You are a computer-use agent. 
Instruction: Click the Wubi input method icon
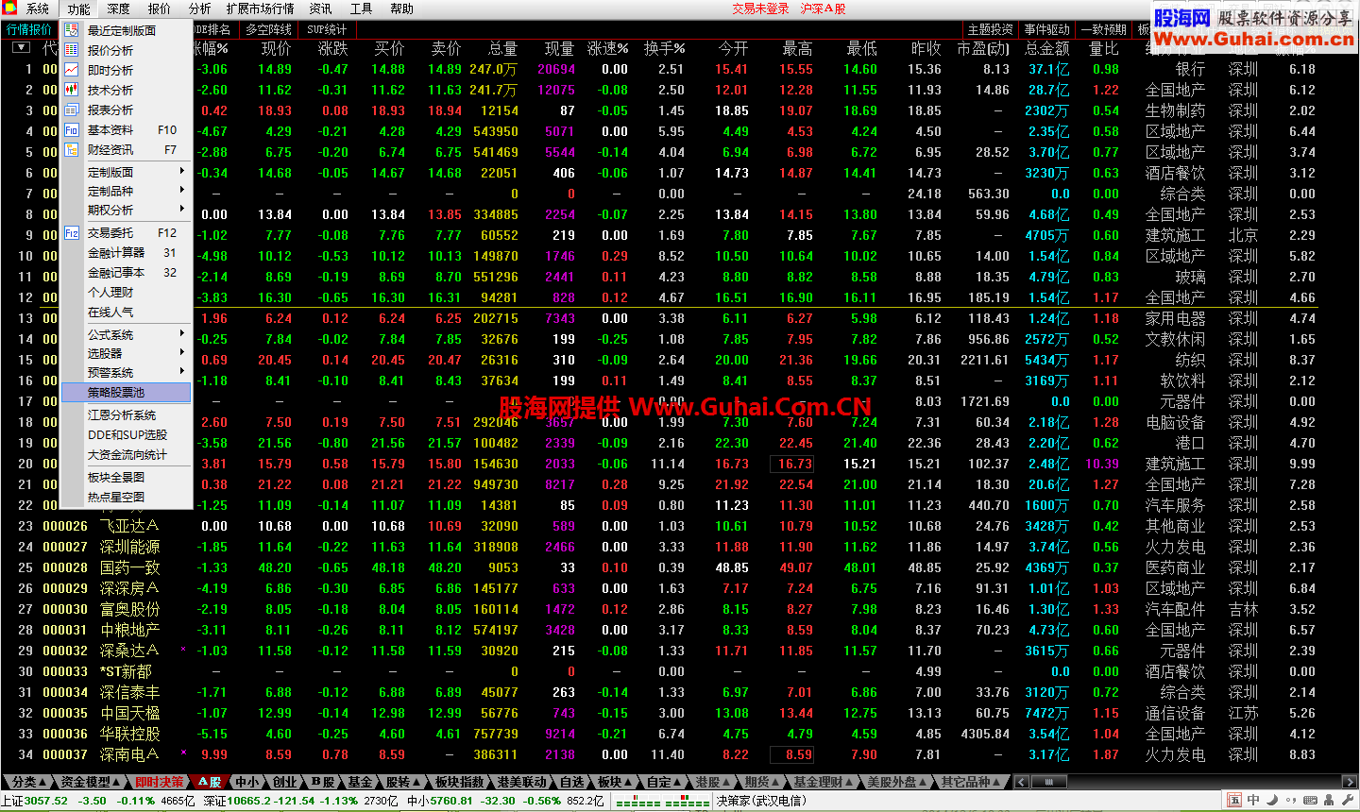coord(1234,801)
